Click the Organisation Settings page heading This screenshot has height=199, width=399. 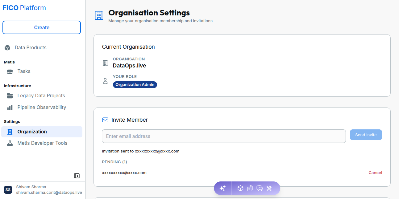click(149, 13)
